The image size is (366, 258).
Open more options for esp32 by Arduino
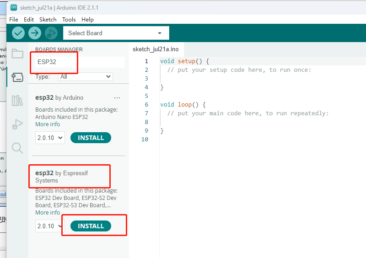pos(117,98)
